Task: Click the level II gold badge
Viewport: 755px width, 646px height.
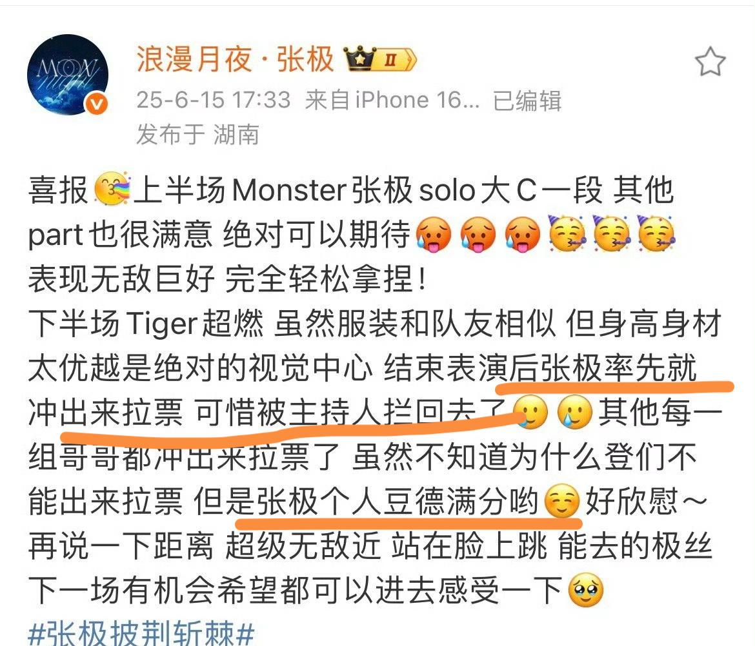Action: click(x=394, y=60)
